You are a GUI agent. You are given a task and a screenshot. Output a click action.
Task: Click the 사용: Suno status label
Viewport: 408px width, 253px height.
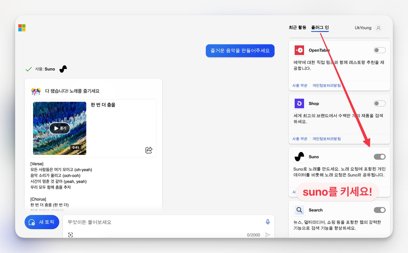coord(45,69)
